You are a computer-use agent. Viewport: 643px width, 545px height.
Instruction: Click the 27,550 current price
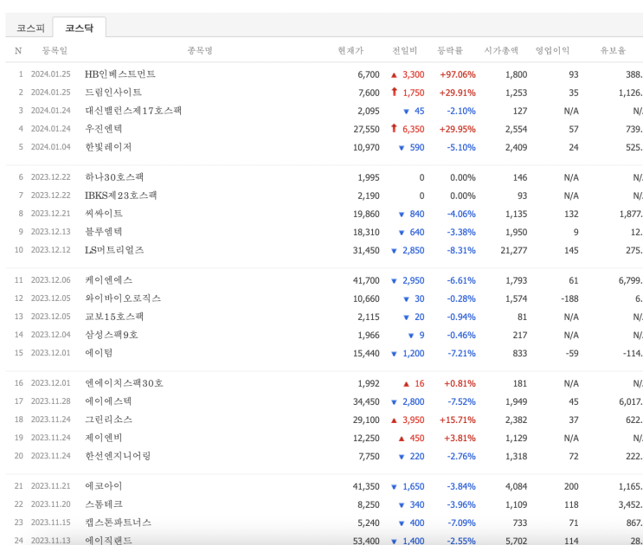366,129
